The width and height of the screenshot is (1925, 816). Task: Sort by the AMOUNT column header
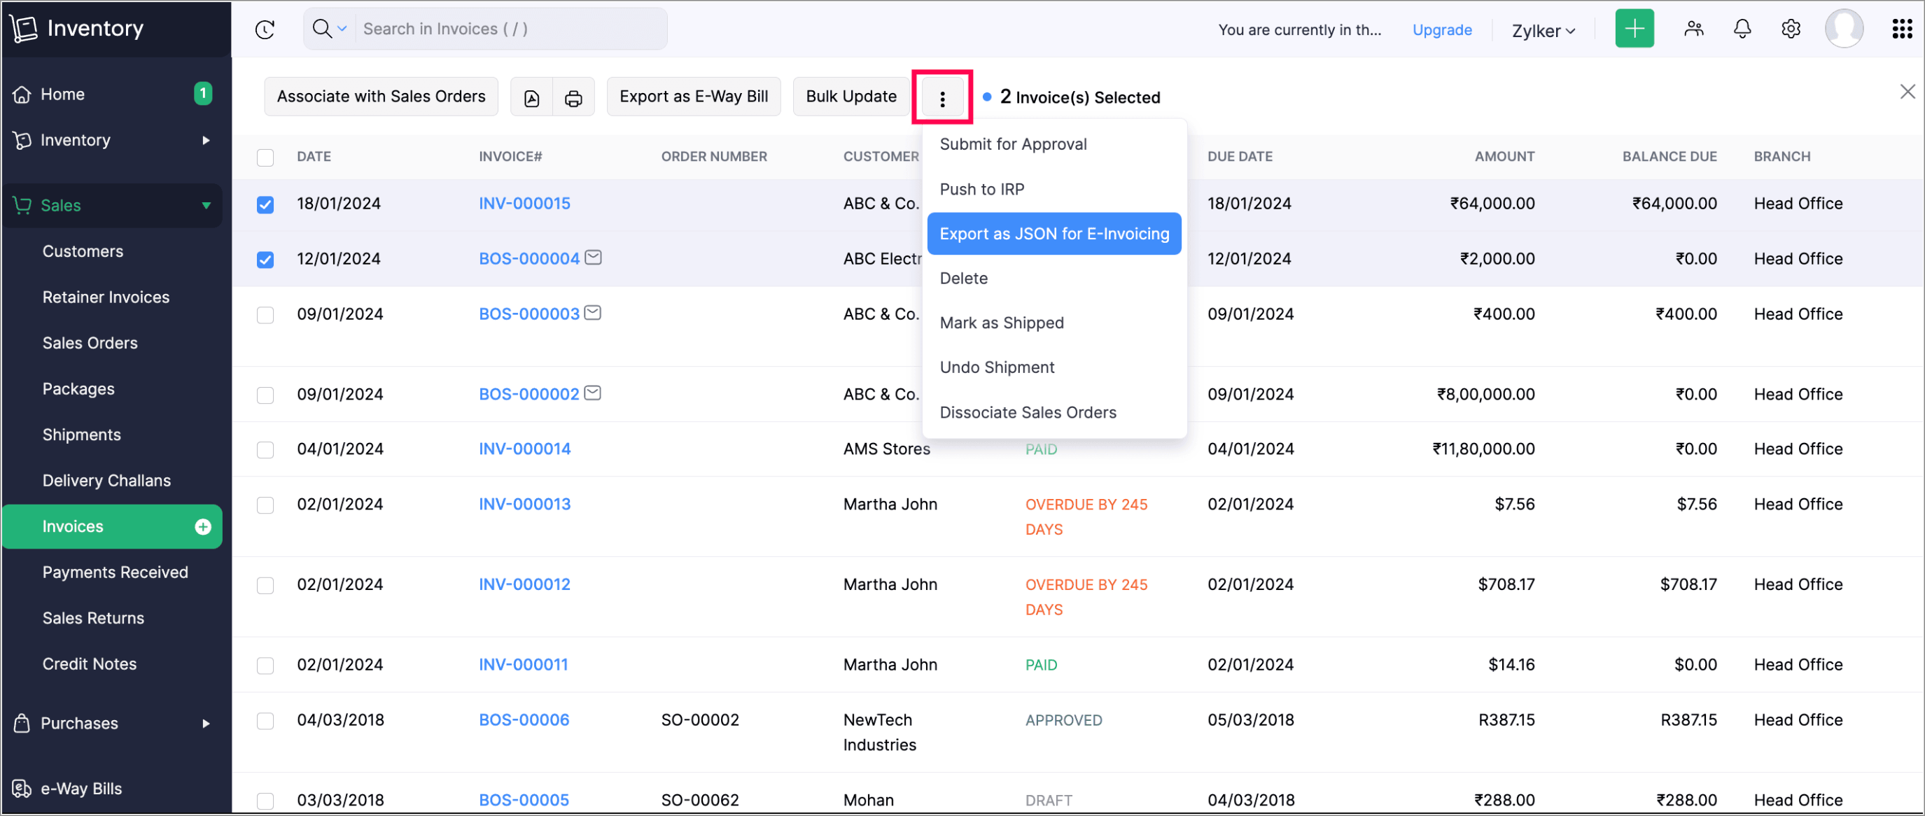click(x=1504, y=156)
